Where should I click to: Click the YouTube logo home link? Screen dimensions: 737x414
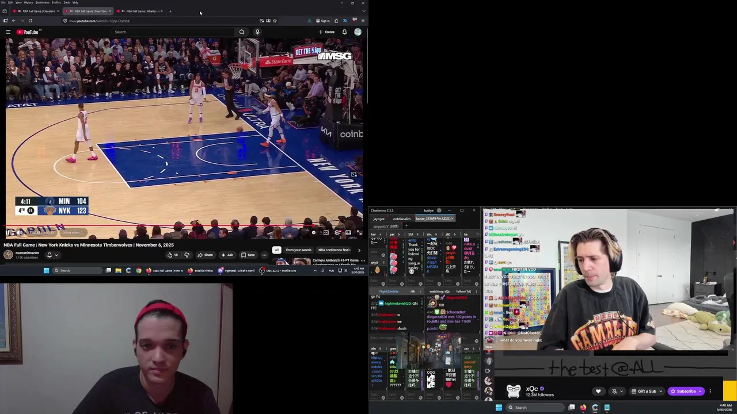(28, 32)
